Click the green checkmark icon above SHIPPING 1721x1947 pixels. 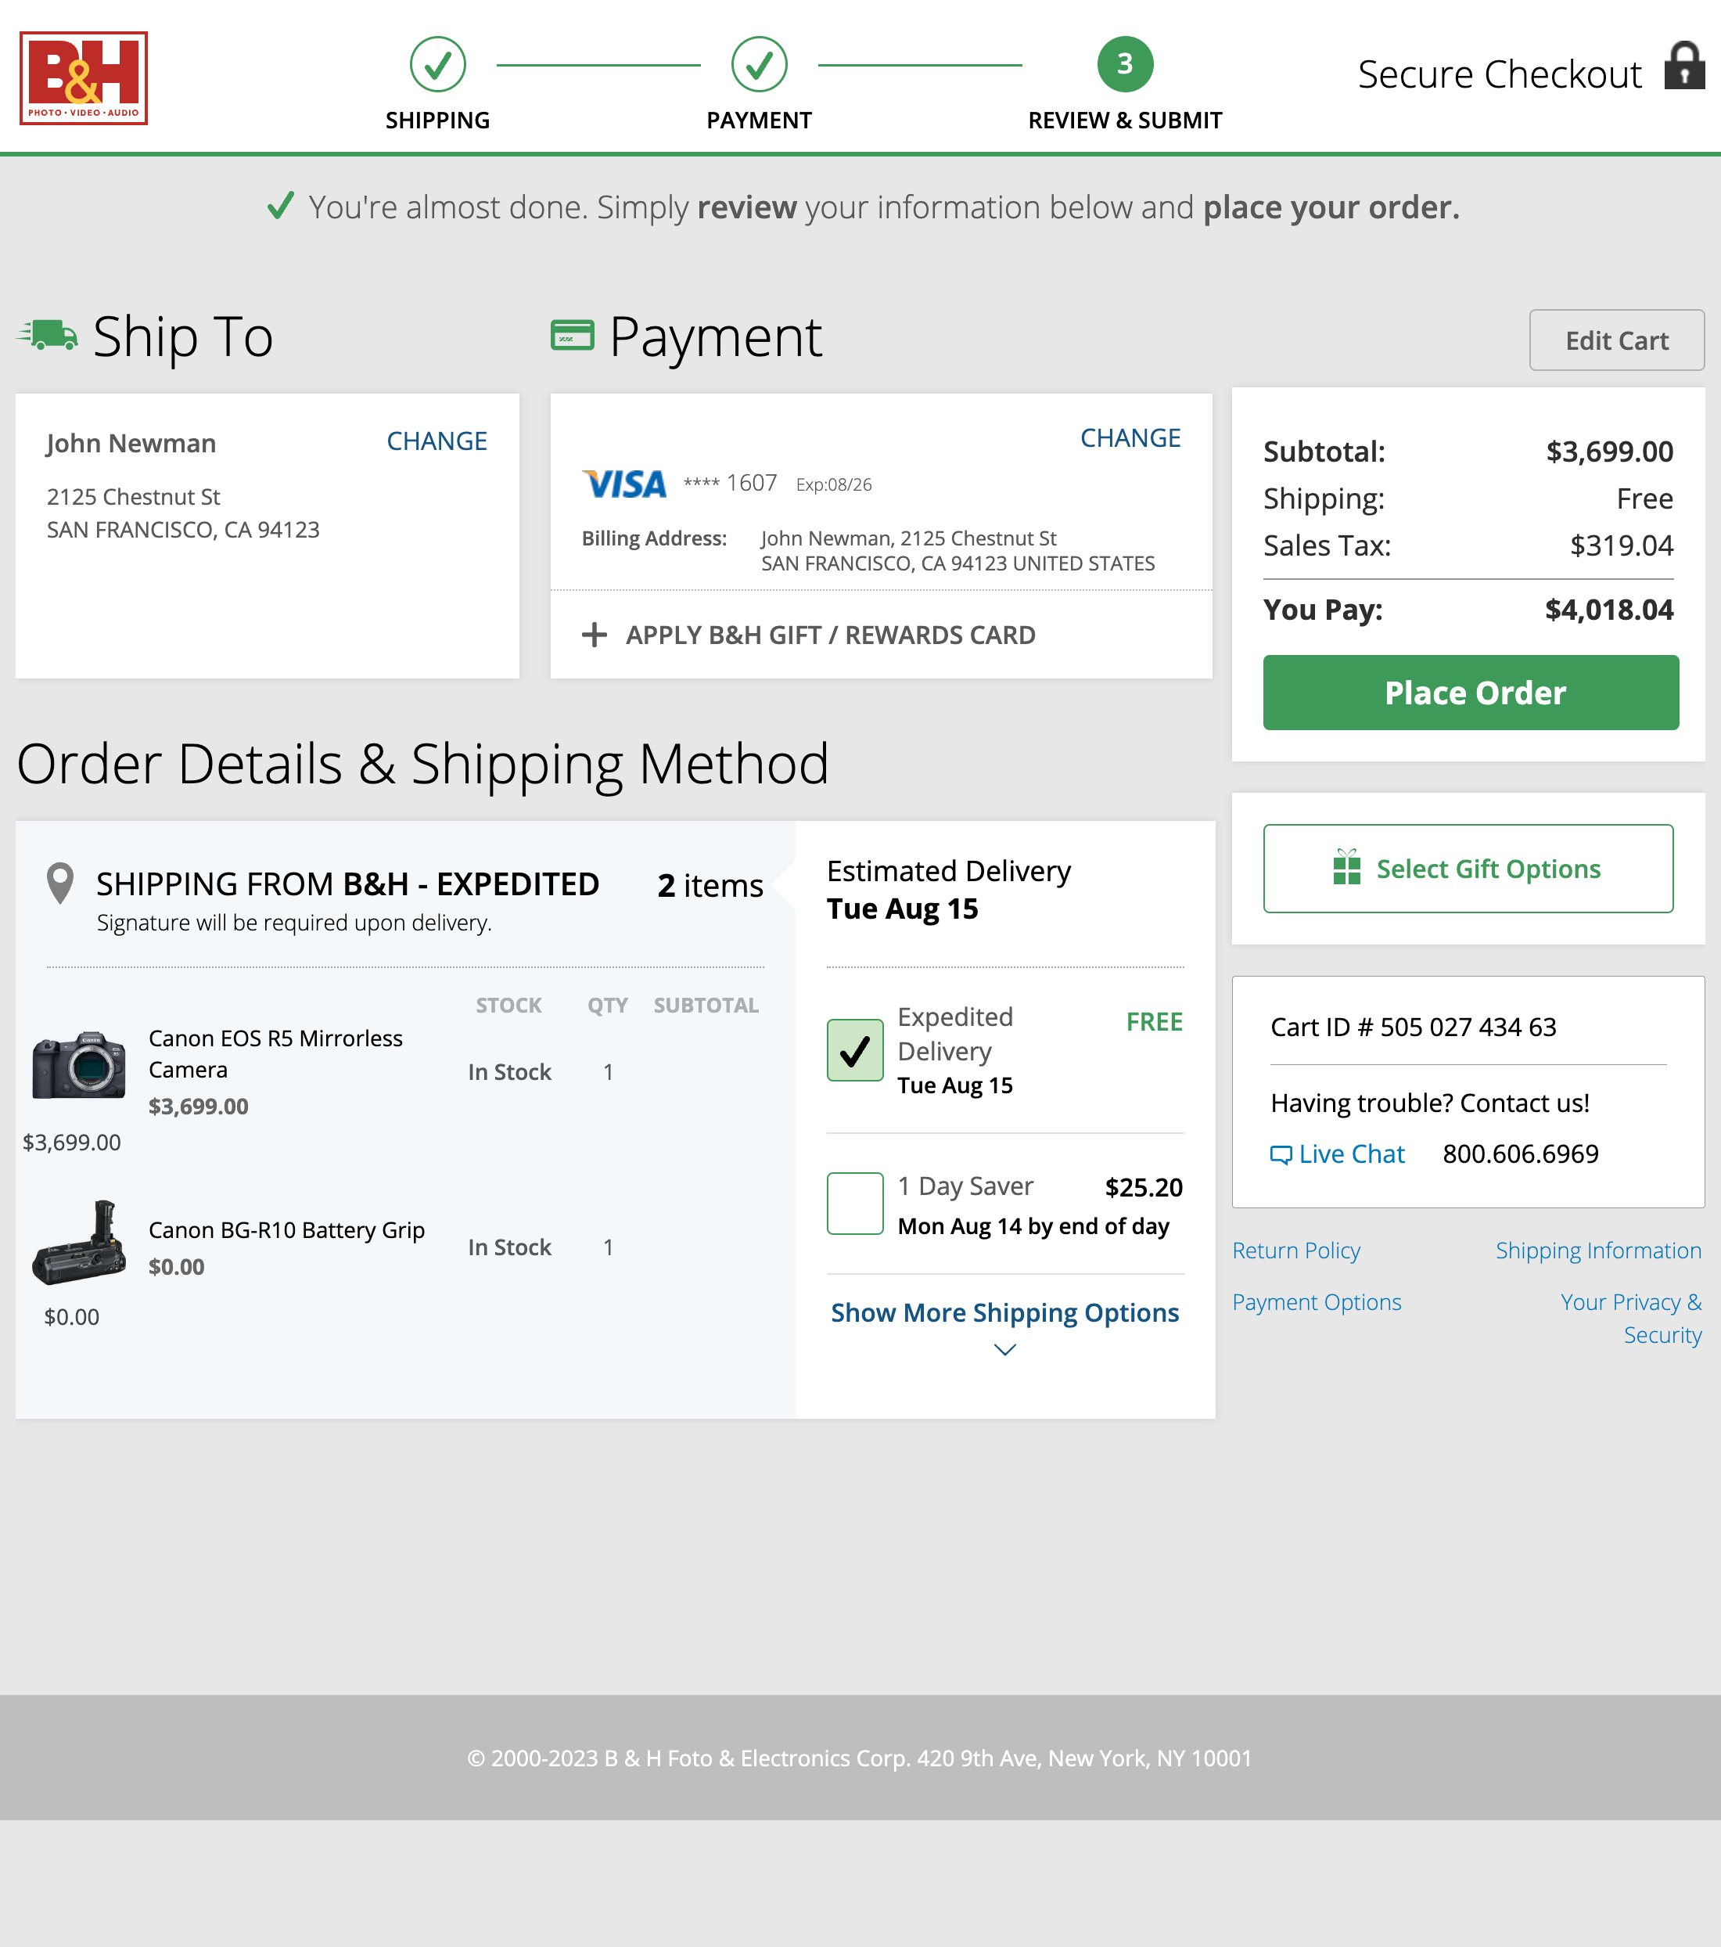click(x=438, y=65)
